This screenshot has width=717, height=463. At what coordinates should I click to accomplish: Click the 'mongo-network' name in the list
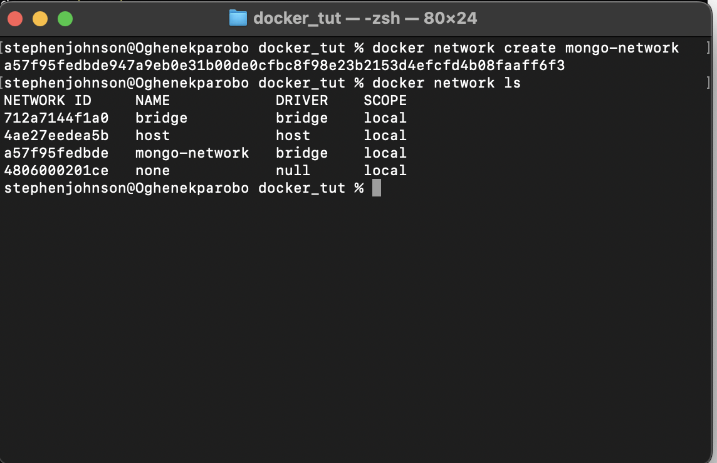point(192,153)
